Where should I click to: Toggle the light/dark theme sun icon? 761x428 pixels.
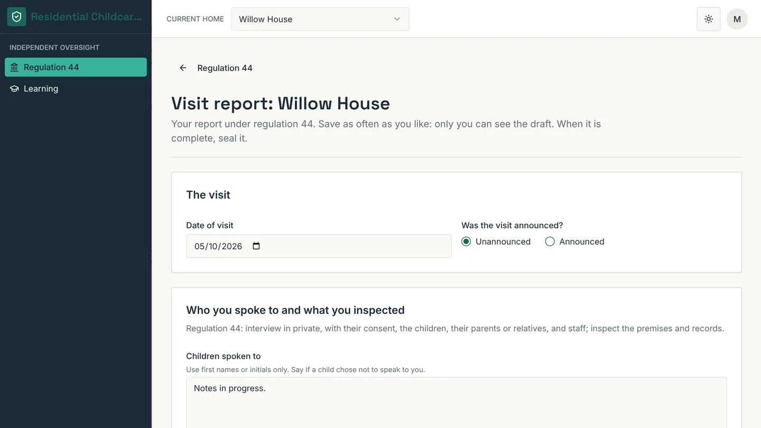(709, 19)
